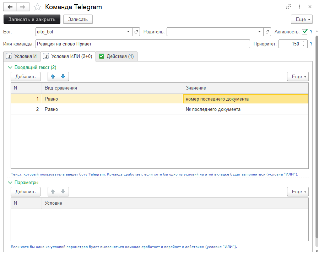Viewport: 319px width, 259px height.
Task: Move the selected row up with blue arrow
Action: (x=53, y=76)
